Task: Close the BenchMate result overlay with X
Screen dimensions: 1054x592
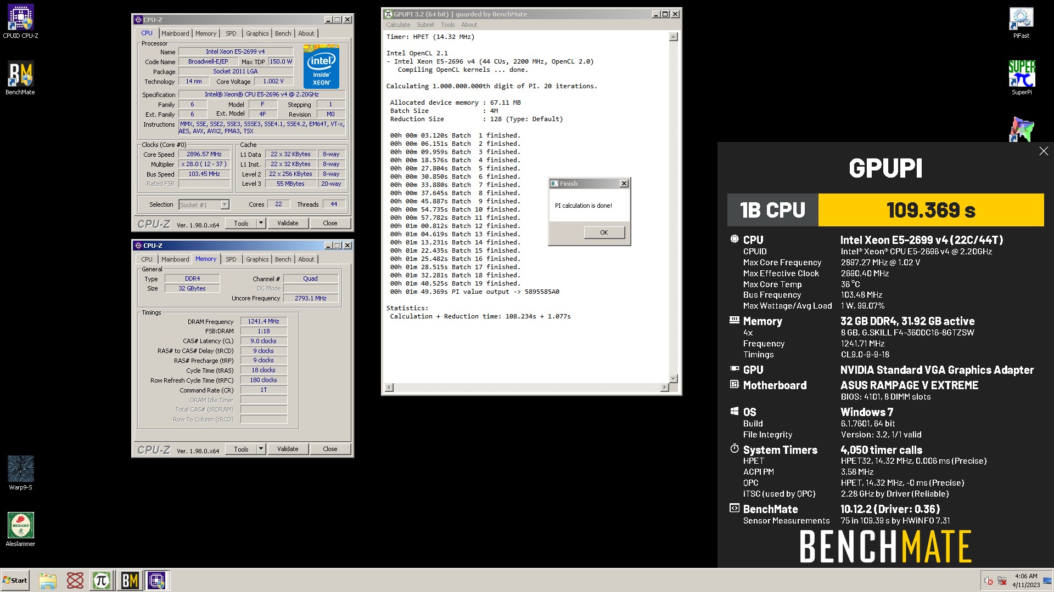Action: point(1043,151)
